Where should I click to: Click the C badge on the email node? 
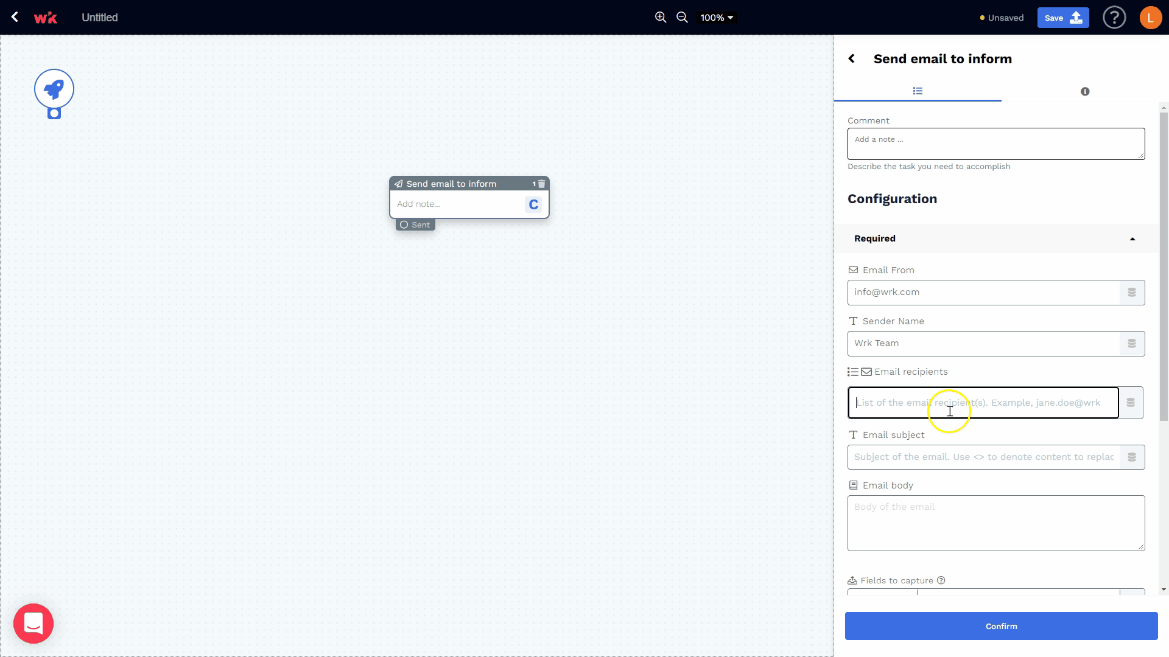(533, 204)
